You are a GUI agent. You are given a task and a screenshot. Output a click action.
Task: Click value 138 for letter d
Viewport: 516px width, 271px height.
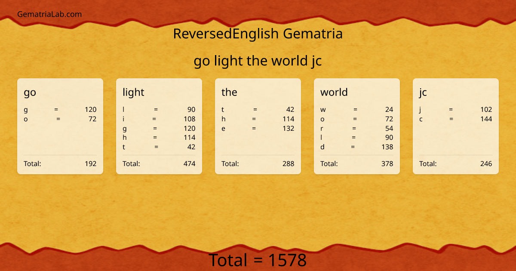tap(387, 147)
